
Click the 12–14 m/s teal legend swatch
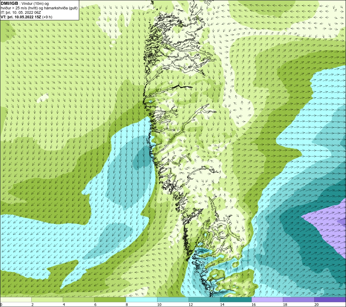point(204,299)
